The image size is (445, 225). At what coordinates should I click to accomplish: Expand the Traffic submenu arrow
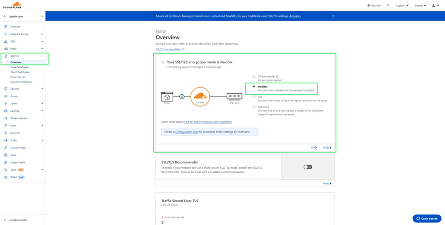tap(42, 140)
